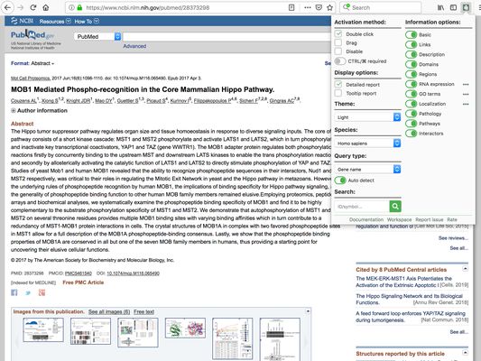The width and height of the screenshot is (481, 361).
Task: Open the protein structure image thumbnail
Action: click(x=185, y=329)
